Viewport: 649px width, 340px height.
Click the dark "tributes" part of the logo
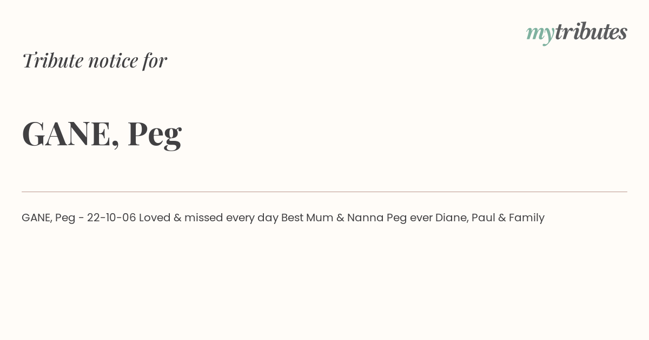591,32
